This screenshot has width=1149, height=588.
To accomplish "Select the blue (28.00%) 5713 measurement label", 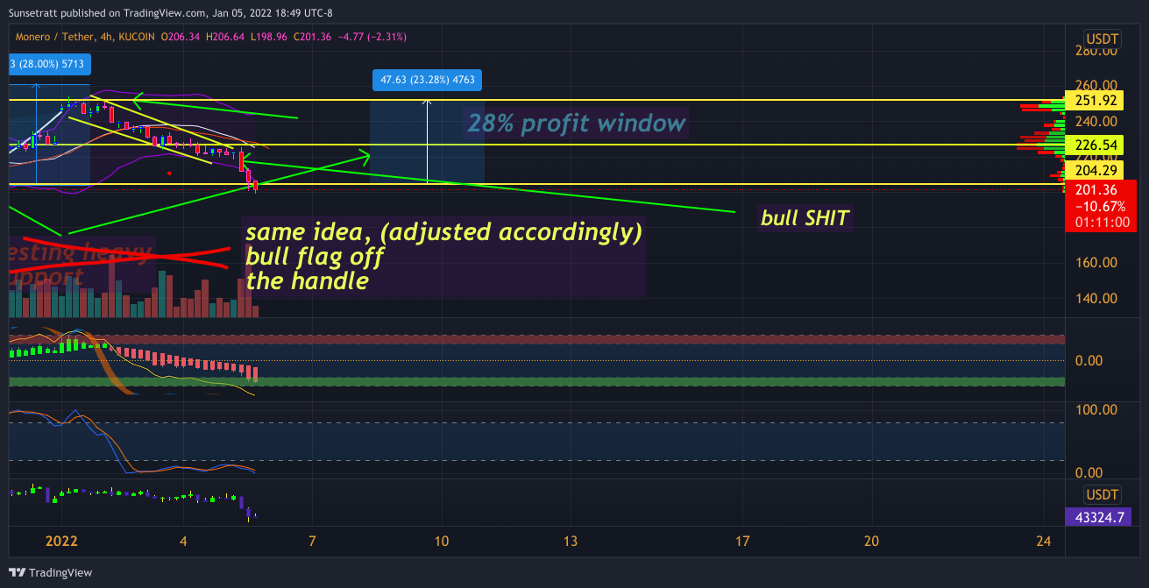I will click(x=49, y=64).
